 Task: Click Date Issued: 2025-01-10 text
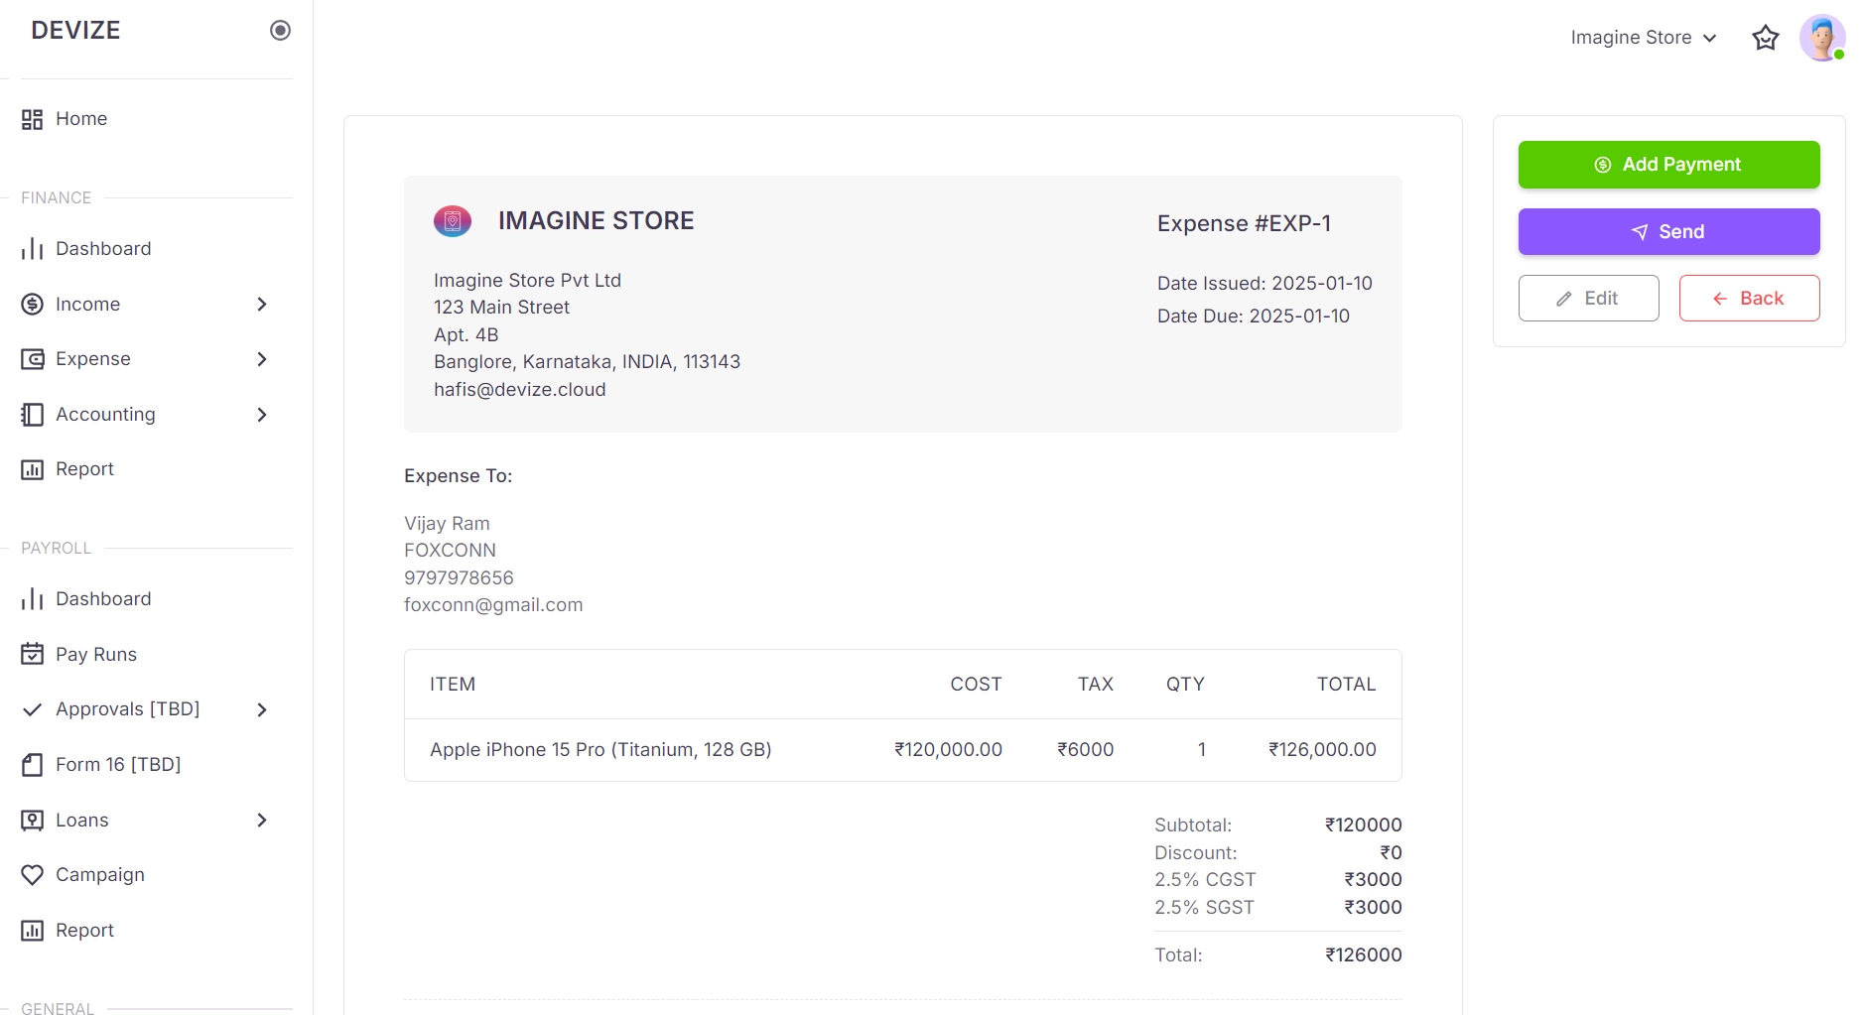pos(1264,284)
